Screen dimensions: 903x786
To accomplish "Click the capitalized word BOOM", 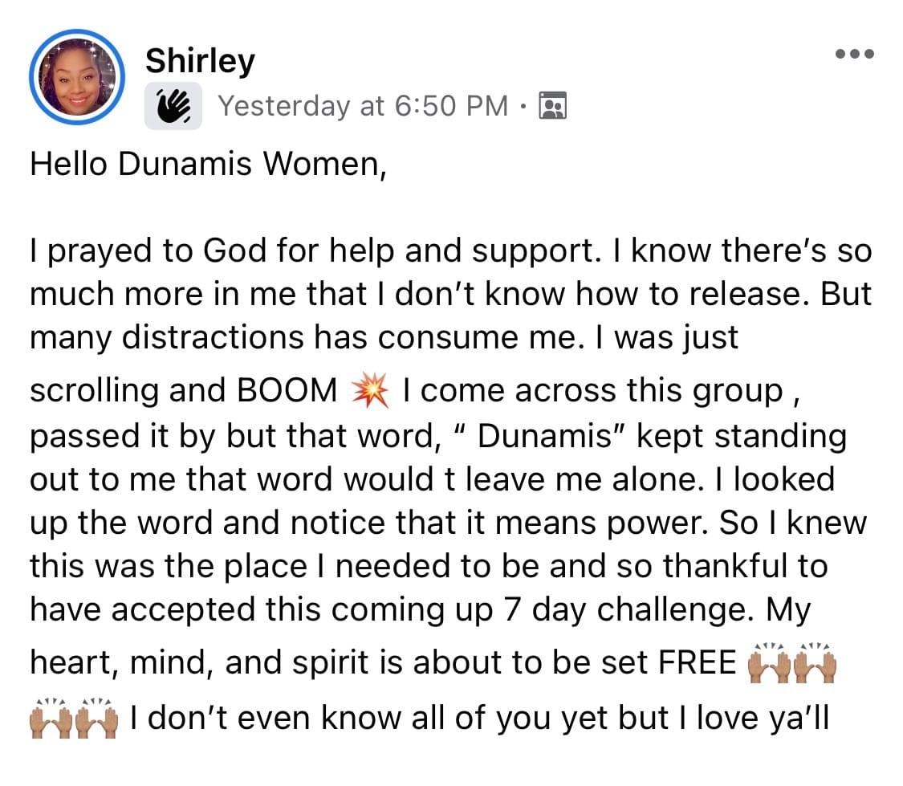I will click(x=287, y=390).
